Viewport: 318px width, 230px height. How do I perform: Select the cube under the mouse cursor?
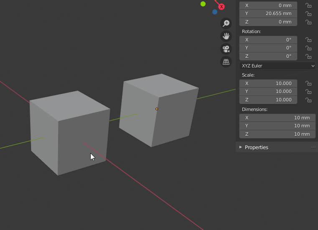69,132
